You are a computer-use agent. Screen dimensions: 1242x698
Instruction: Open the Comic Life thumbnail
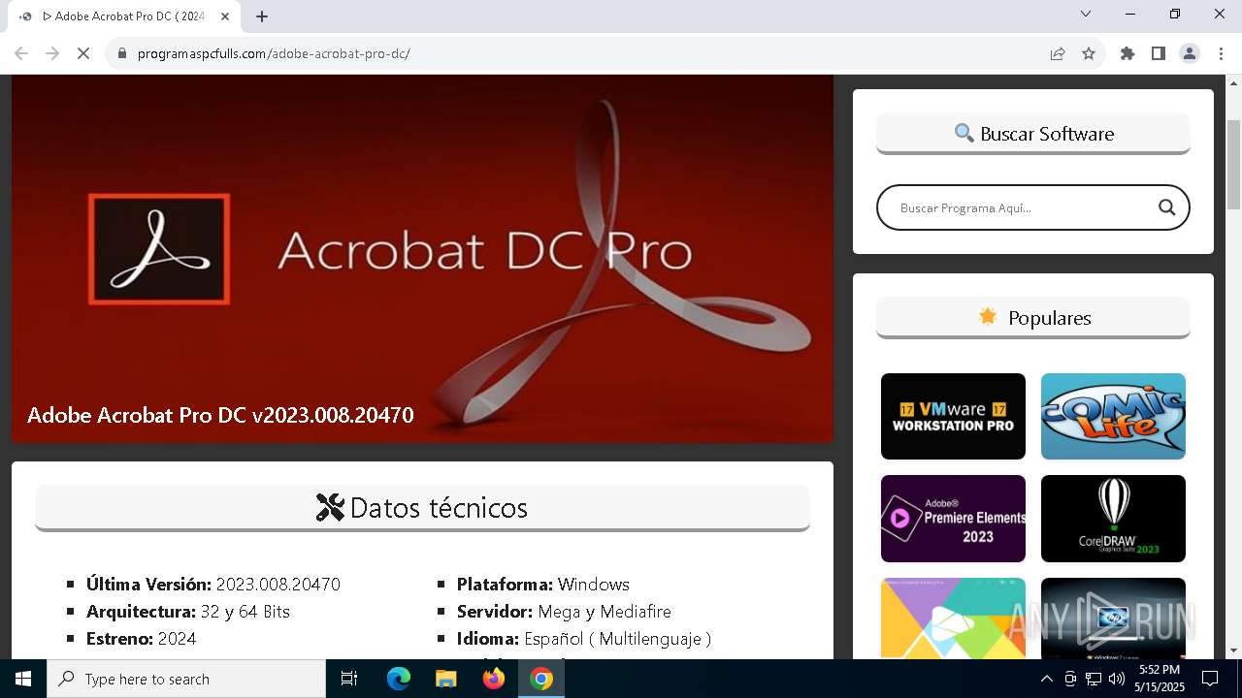(1113, 416)
